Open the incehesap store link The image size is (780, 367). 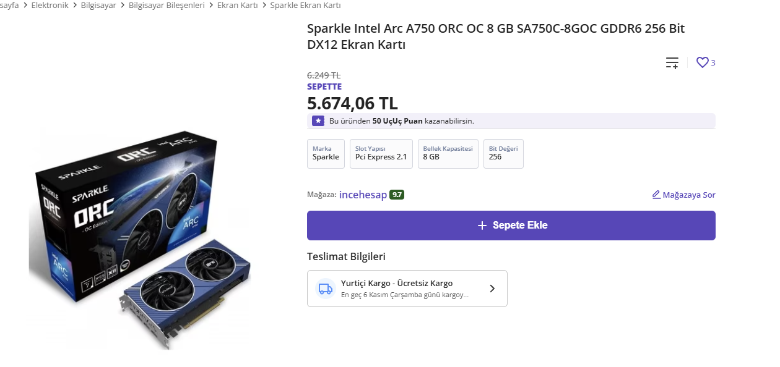(363, 195)
